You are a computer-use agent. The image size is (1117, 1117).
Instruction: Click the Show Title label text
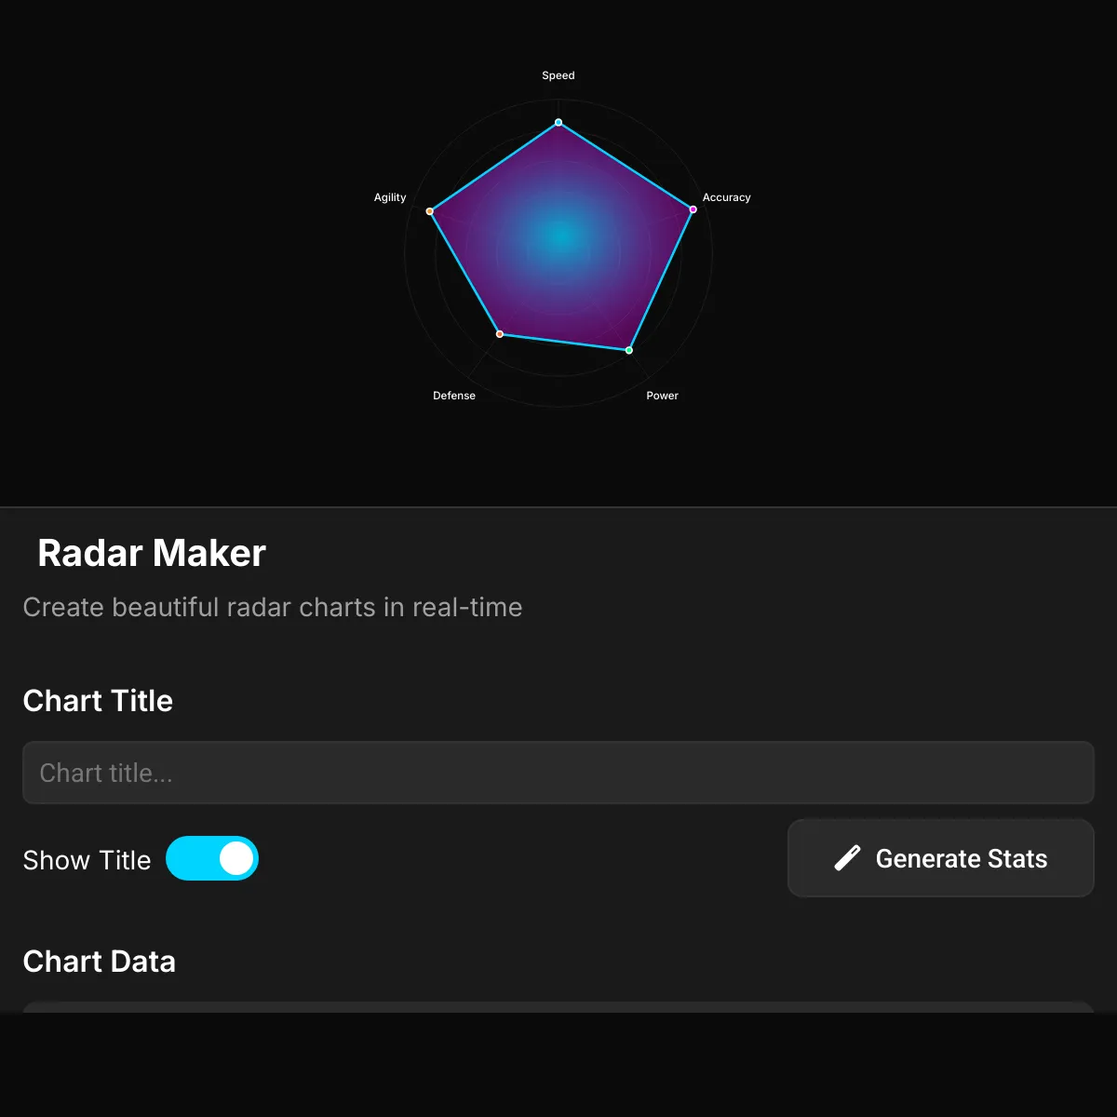tap(87, 860)
